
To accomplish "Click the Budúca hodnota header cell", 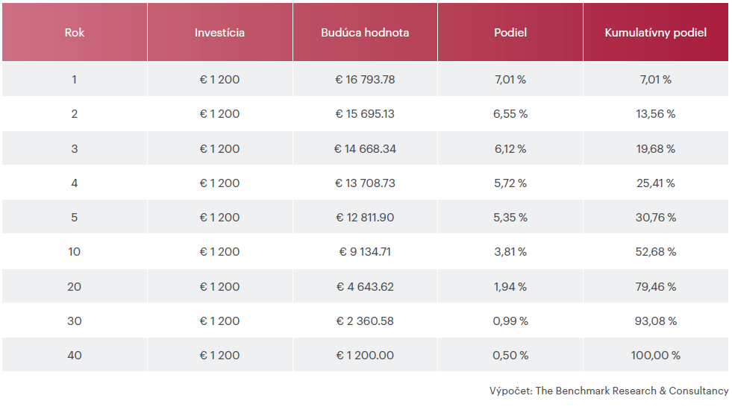I will (x=365, y=33).
